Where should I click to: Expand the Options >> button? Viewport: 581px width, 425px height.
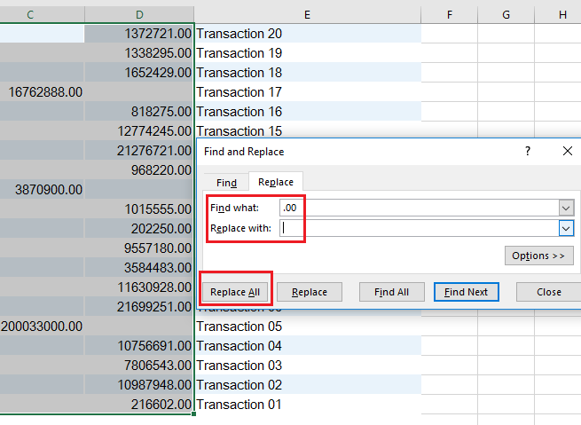pos(538,256)
